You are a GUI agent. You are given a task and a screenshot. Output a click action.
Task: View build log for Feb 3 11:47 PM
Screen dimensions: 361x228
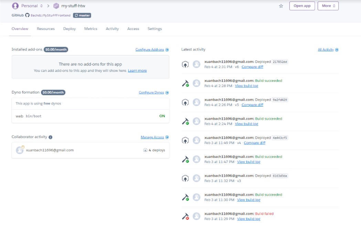[249, 162]
